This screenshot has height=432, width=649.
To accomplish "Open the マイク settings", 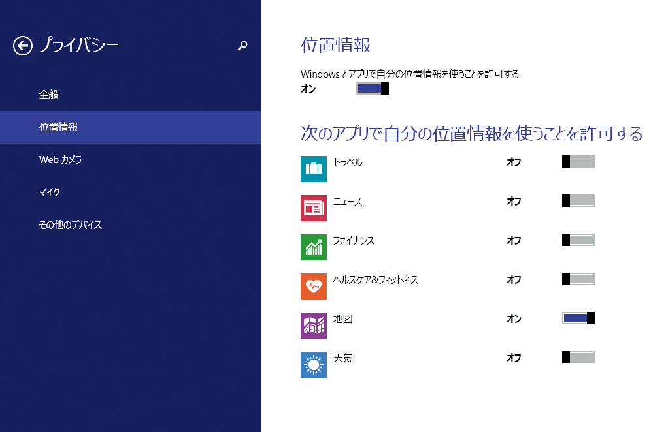I will (130, 193).
